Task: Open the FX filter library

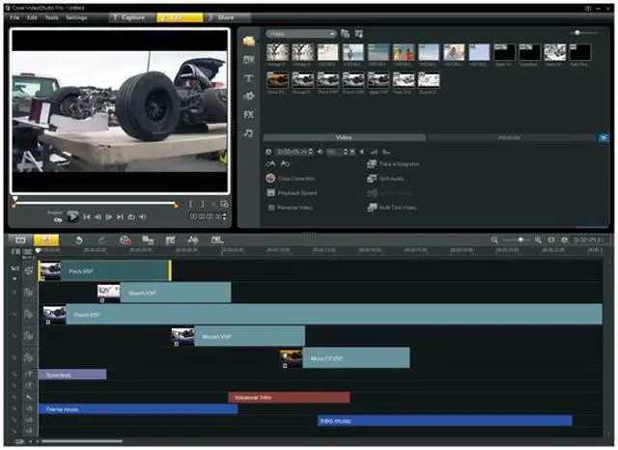Action: pyautogui.click(x=249, y=115)
